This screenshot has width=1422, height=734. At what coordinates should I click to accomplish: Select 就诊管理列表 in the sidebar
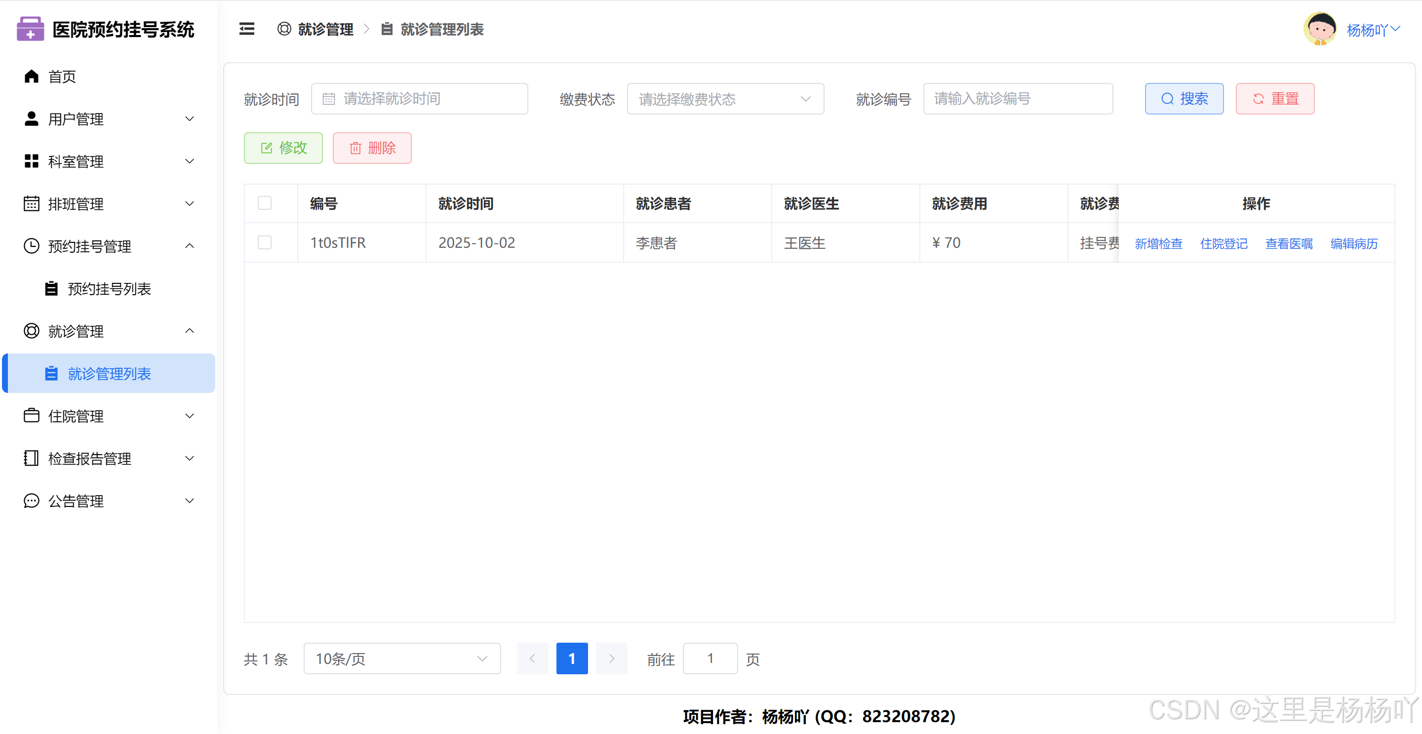pyautogui.click(x=109, y=374)
